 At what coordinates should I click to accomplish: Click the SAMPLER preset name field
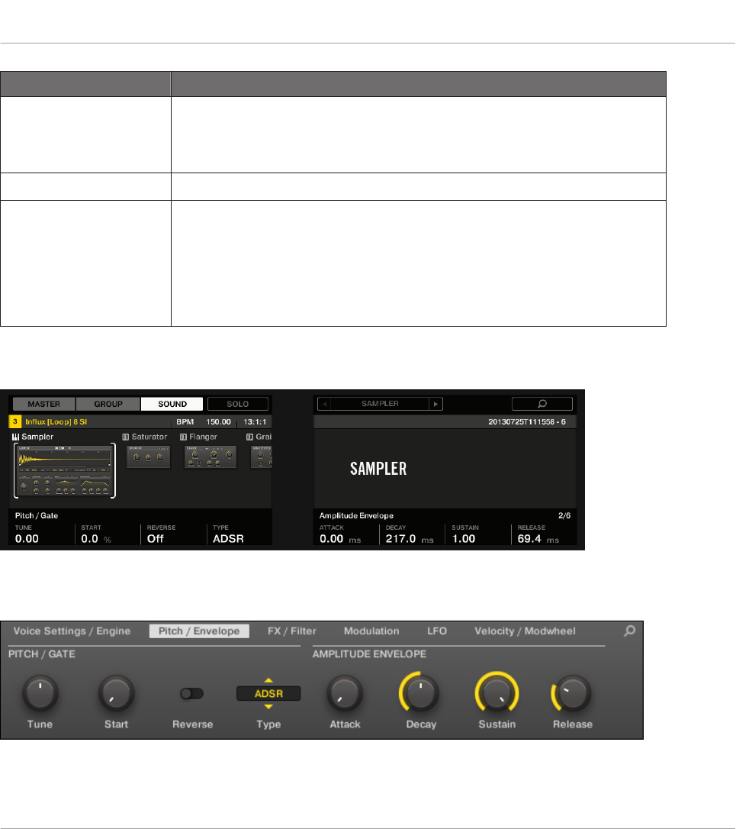[380, 404]
